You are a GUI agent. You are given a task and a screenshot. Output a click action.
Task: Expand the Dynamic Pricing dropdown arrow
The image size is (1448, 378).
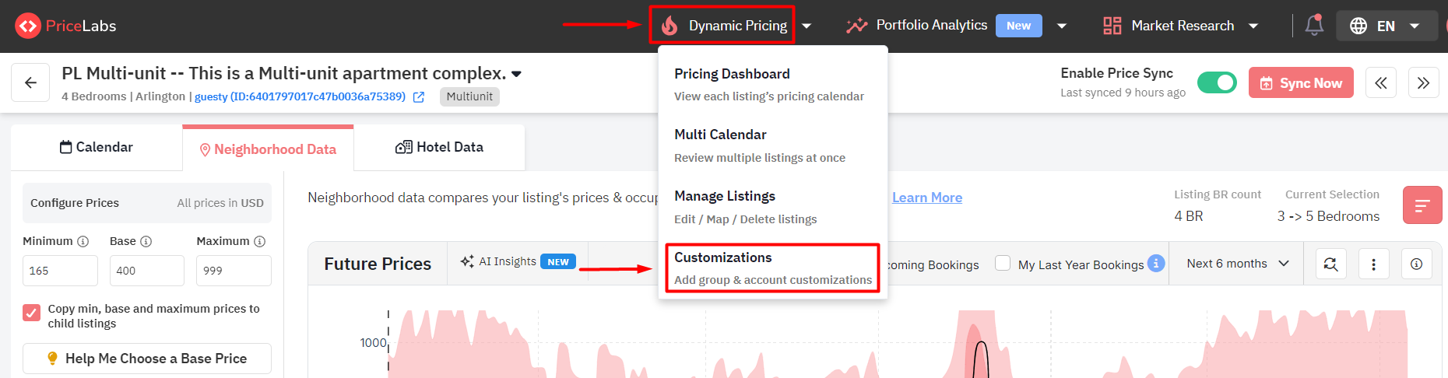(x=807, y=26)
